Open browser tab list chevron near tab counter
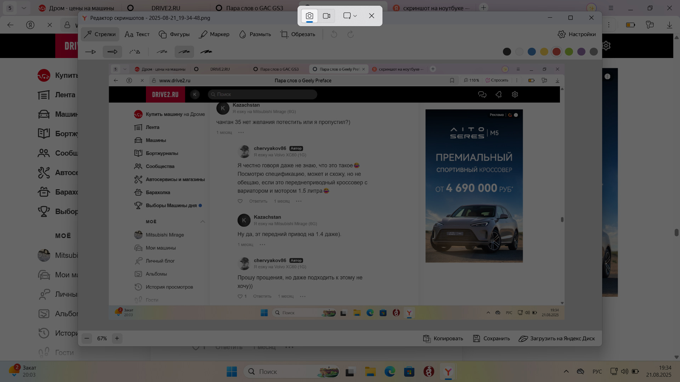The height and width of the screenshot is (382, 680). tap(24, 8)
